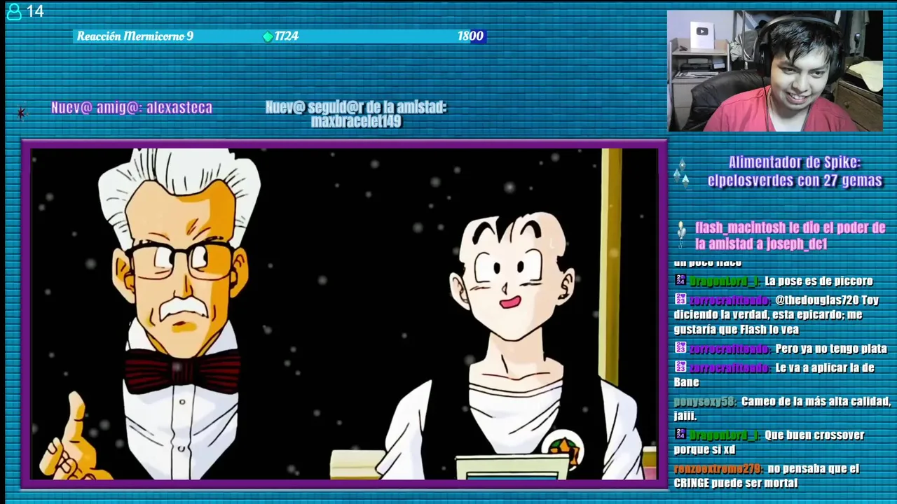Click the 'flash_macintosh le dio el poder' alert
The width and height of the screenshot is (897, 504).
pyautogui.click(x=790, y=236)
